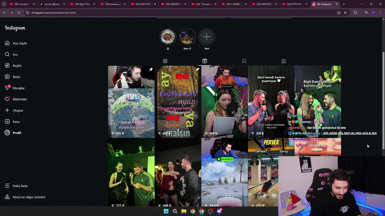Viewport: 385px width, 216px height.
Task: Open Mesajlar messenger icon
Action: (7, 88)
